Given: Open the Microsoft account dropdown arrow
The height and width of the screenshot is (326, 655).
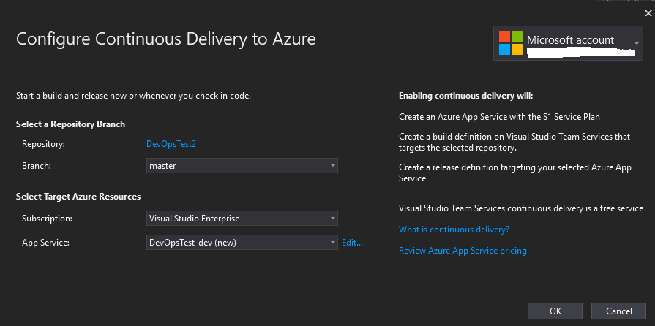Looking at the screenshot, I should (x=637, y=43).
